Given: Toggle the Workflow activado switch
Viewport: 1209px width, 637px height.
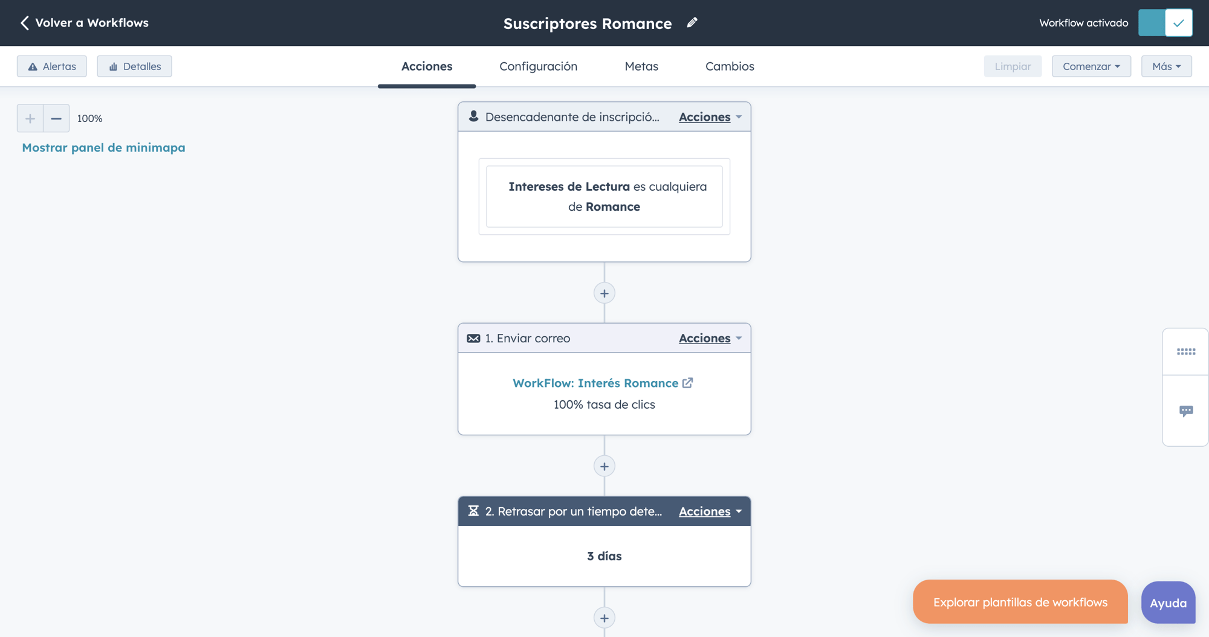Looking at the screenshot, I should [1165, 23].
